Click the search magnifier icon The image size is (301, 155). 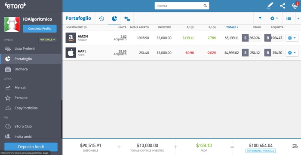point(205,6)
